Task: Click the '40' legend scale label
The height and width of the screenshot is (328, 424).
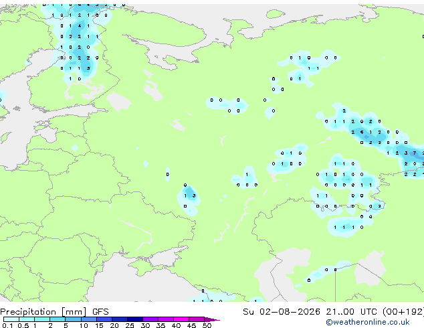Action: (x=176, y=325)
